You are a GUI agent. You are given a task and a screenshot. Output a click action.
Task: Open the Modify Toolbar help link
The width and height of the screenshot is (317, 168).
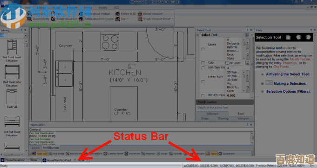300,59
